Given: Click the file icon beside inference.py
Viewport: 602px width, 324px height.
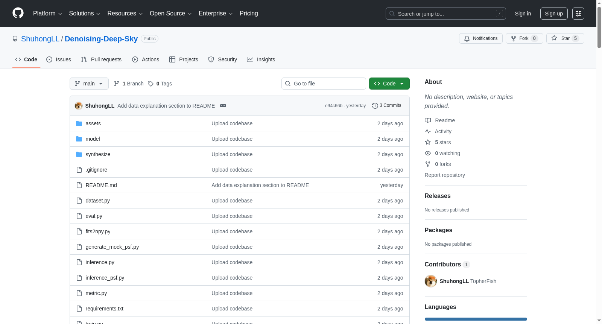Looking at the screenshot, I should pyautogui.click(x=79, y=262).
